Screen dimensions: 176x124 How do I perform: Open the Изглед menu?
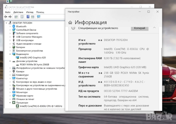pos(30,12)
